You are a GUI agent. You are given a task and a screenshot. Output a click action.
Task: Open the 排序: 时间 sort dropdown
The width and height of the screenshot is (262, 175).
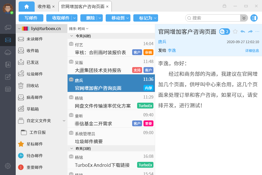click(x=79, y=29)
